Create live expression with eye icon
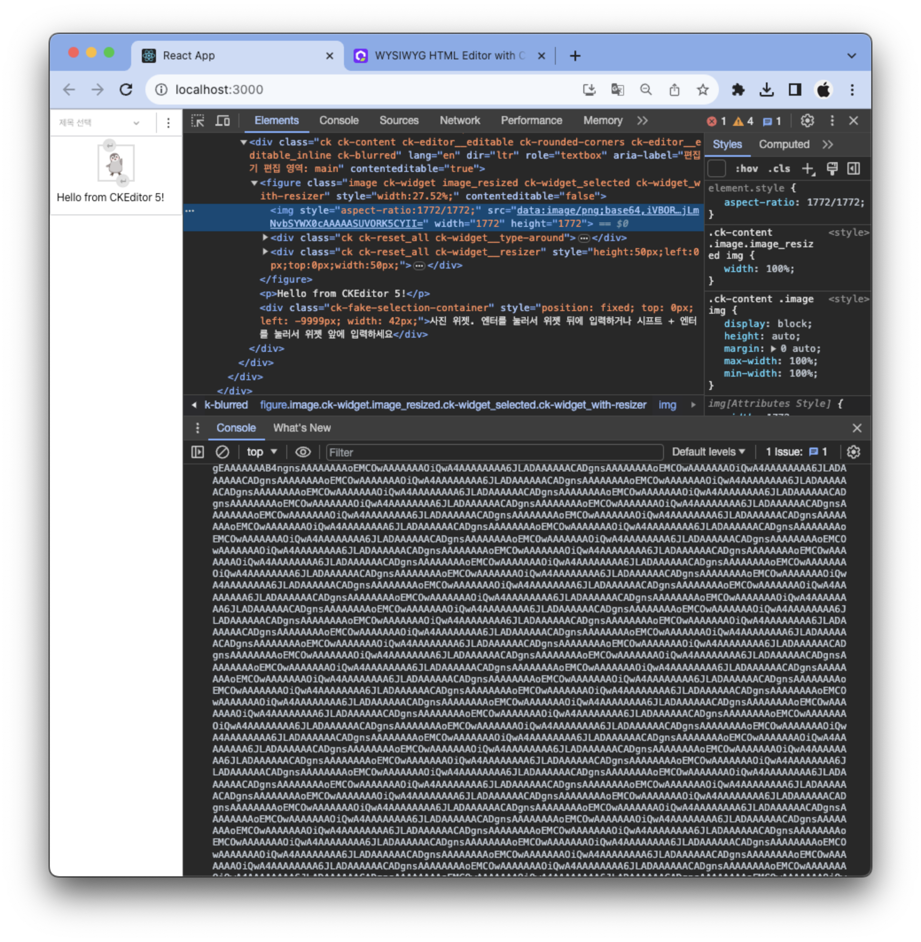This screenshot has height=942, width=921. pyautogui.click(x=303, y=452)
